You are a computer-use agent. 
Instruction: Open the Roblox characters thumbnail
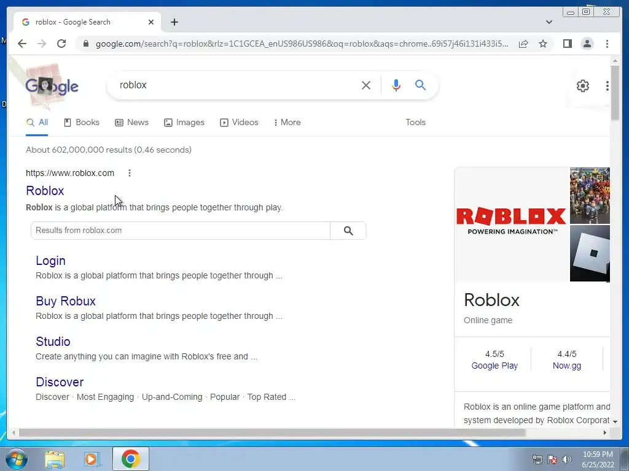590,196
